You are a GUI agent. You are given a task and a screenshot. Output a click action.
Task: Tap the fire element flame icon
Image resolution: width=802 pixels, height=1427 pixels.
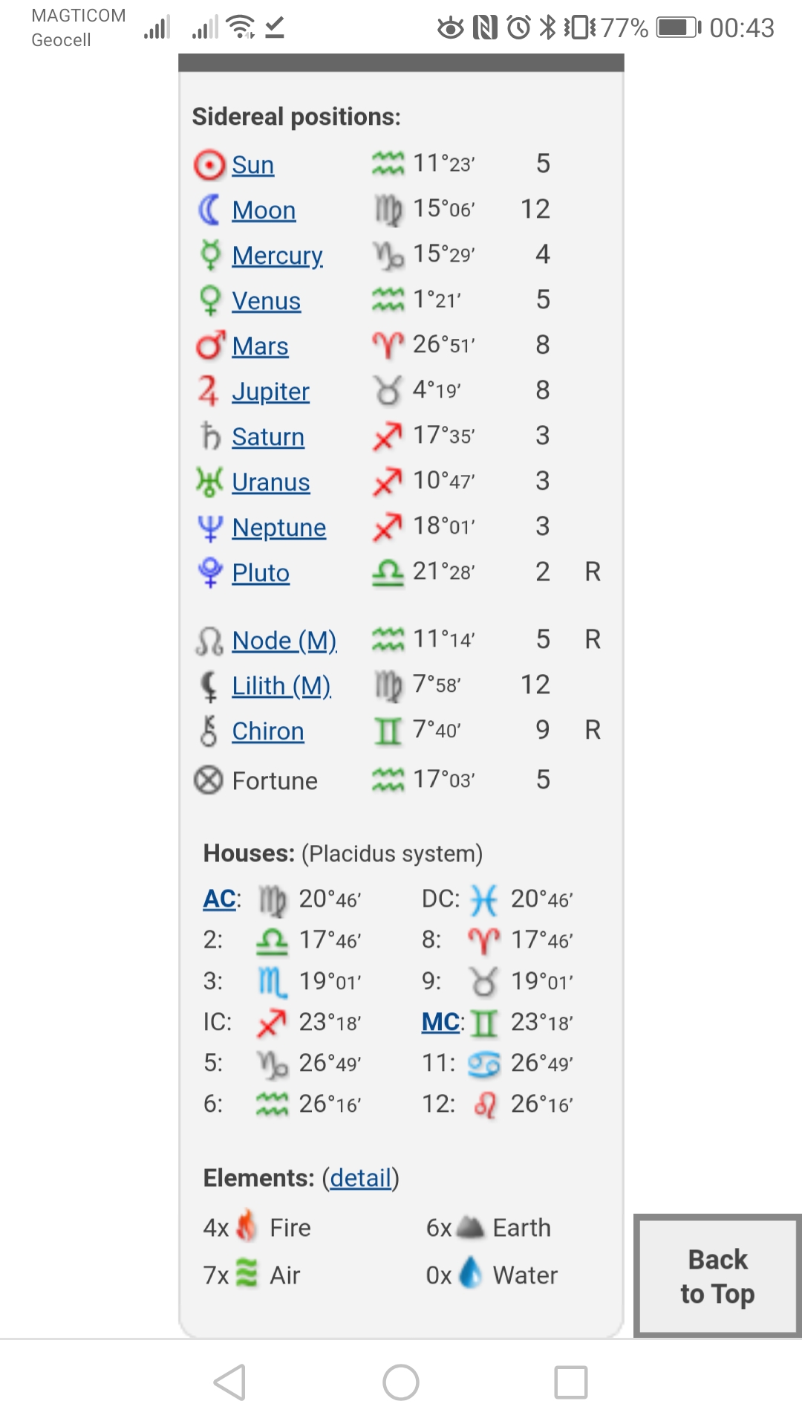(247, 1226)
